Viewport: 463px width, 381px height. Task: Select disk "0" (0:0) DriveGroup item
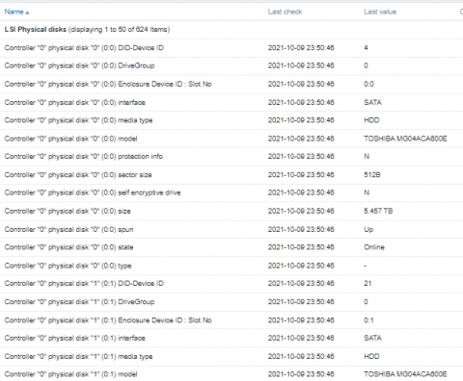click(x=79, y=65)
